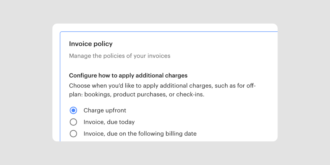Click the "Choose when you'd like" description line
The image size is (330, 165).
pyautogui.click(x=162, y=86)
